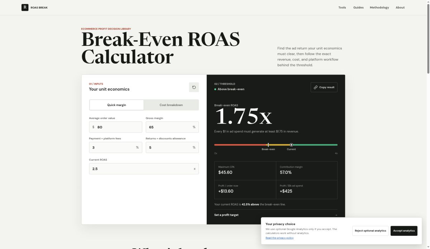
Task: Click the 42.5% above break-even sentence
Action: tap(250, 204)
